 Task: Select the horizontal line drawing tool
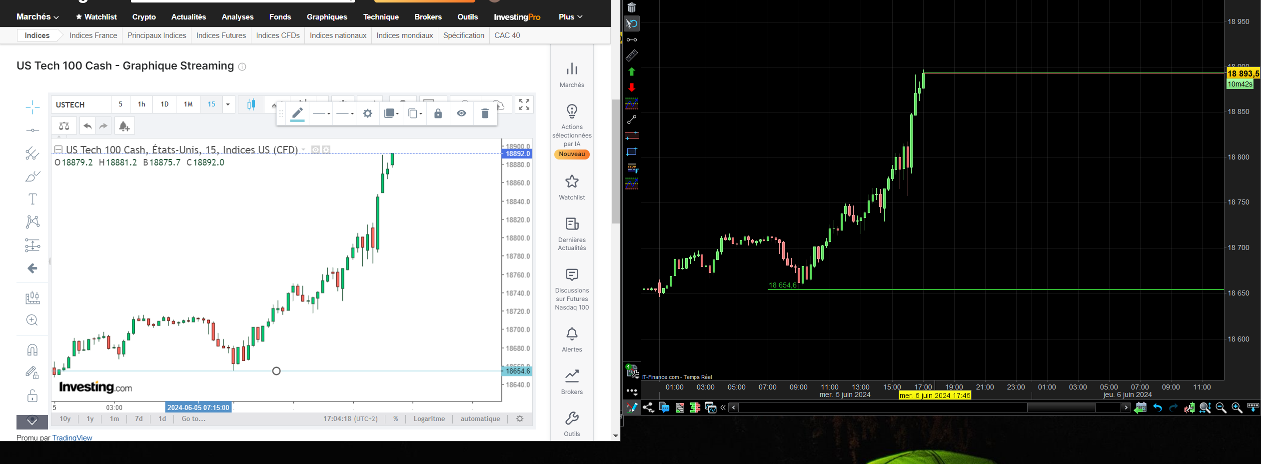[x=32, y=130]
